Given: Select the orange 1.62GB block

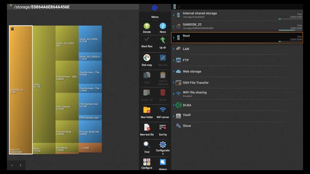Looking at the screenshot, I should pos(90,148).
